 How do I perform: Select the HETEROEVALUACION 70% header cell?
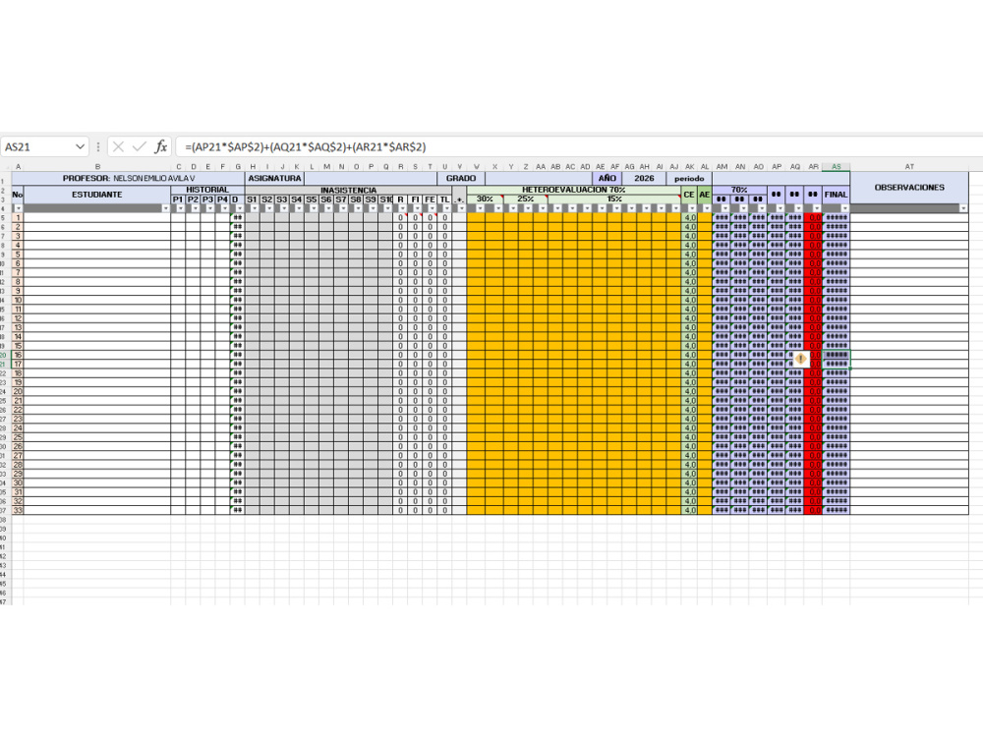(x=574, y=190)
